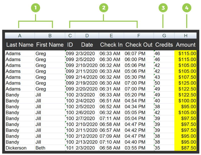Screen dimensions: 201x155
Task: Select the highlighted $125.00 amount cell
Action: (186, 83)
